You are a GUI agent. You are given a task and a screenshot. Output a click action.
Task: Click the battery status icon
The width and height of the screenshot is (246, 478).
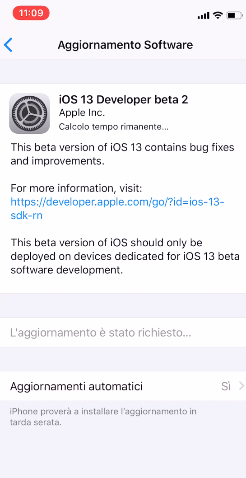pos(234,15)
